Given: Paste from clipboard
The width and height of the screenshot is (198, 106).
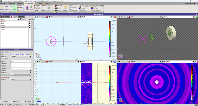Looking at the screenshot, I should tap(2, 8).
